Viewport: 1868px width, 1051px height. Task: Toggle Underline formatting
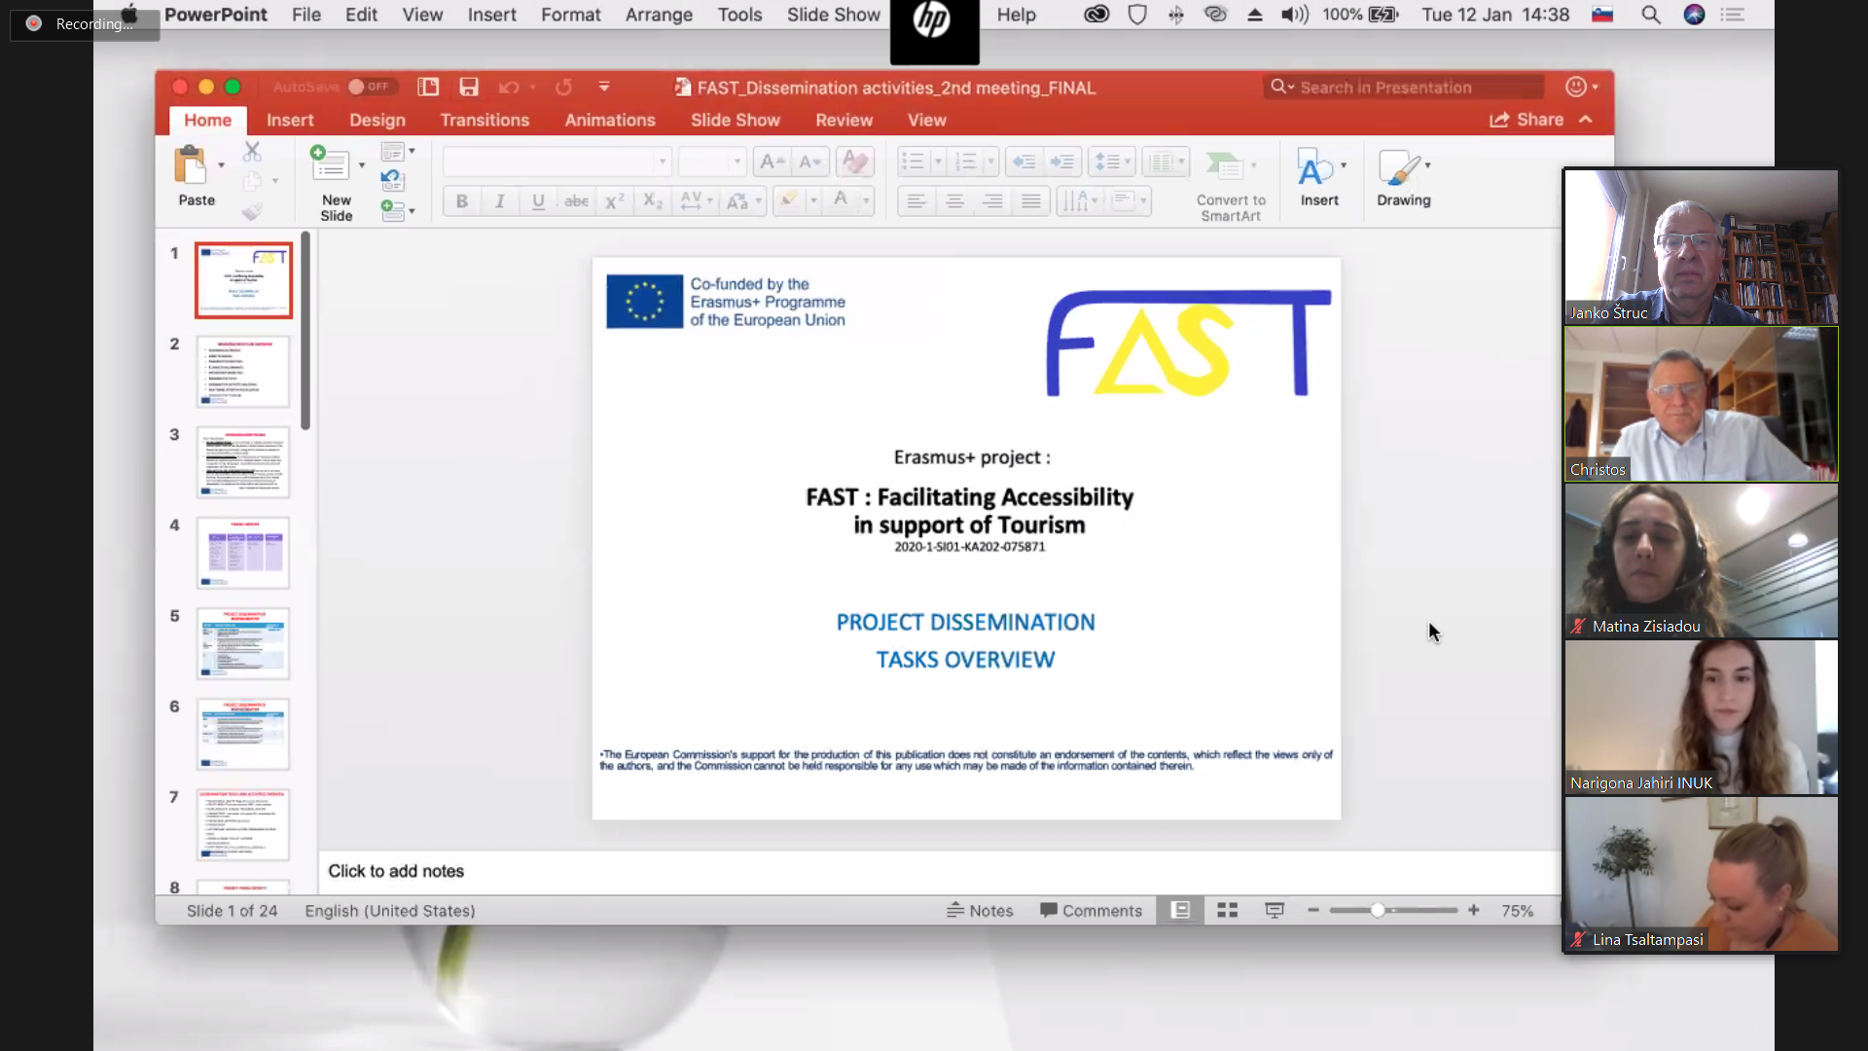pos(538,201)
